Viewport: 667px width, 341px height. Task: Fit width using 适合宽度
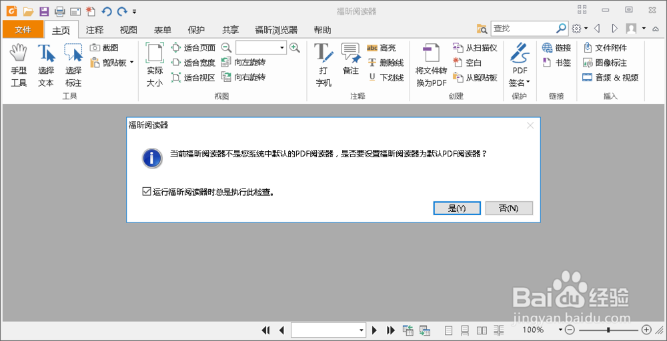point(193,63)
